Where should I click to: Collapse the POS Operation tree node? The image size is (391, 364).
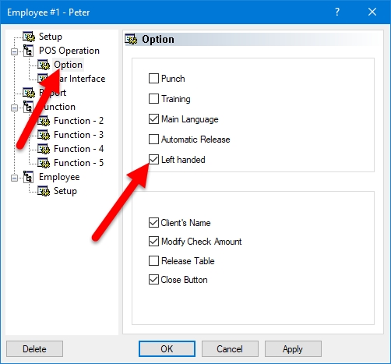15,51
